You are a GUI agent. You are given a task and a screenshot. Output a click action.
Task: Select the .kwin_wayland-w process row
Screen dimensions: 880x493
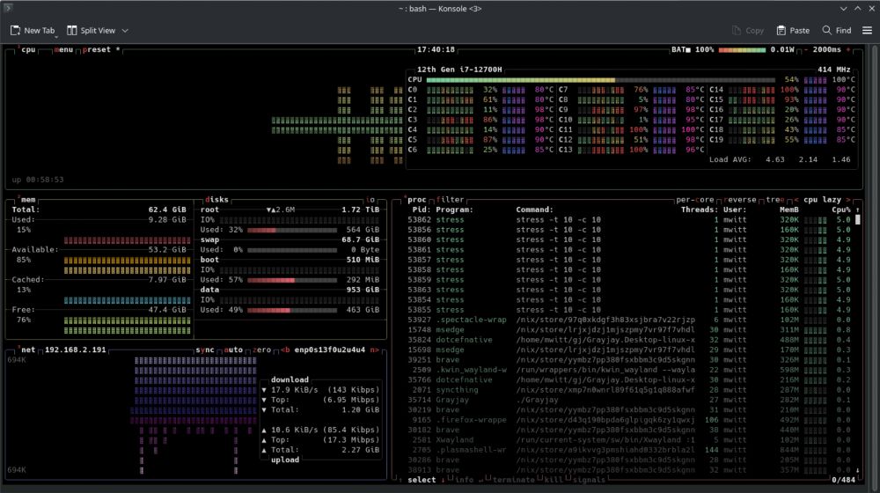point(629,370)
